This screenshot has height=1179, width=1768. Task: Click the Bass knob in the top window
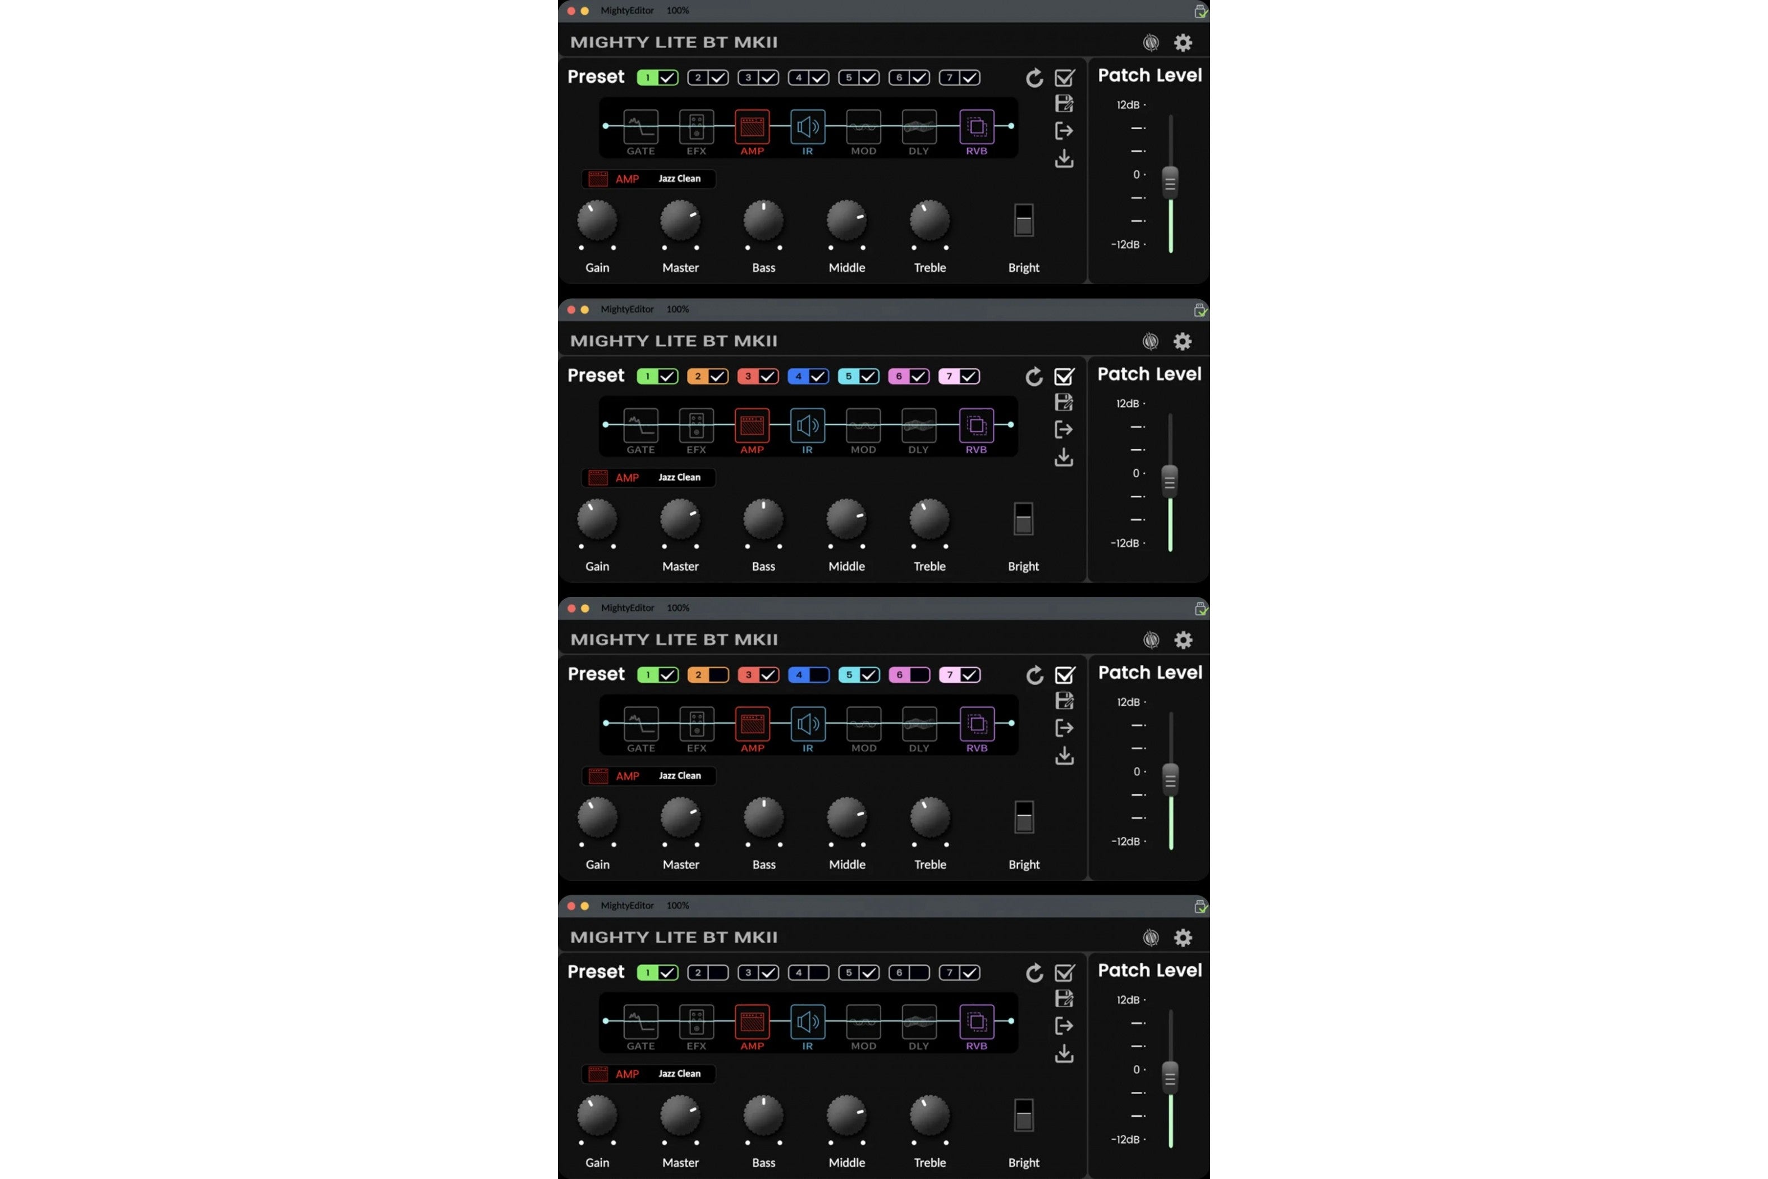point(763,221)
